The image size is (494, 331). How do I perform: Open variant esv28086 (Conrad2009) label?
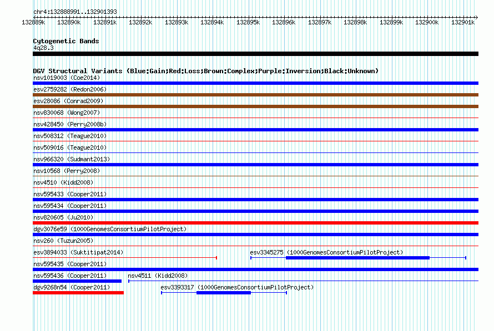tap(68, 101)
